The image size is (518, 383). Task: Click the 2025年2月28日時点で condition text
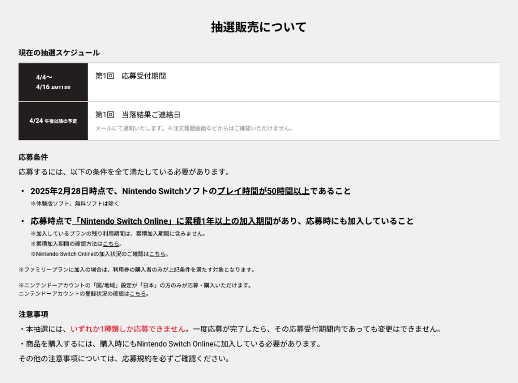(x=191, y=191)
